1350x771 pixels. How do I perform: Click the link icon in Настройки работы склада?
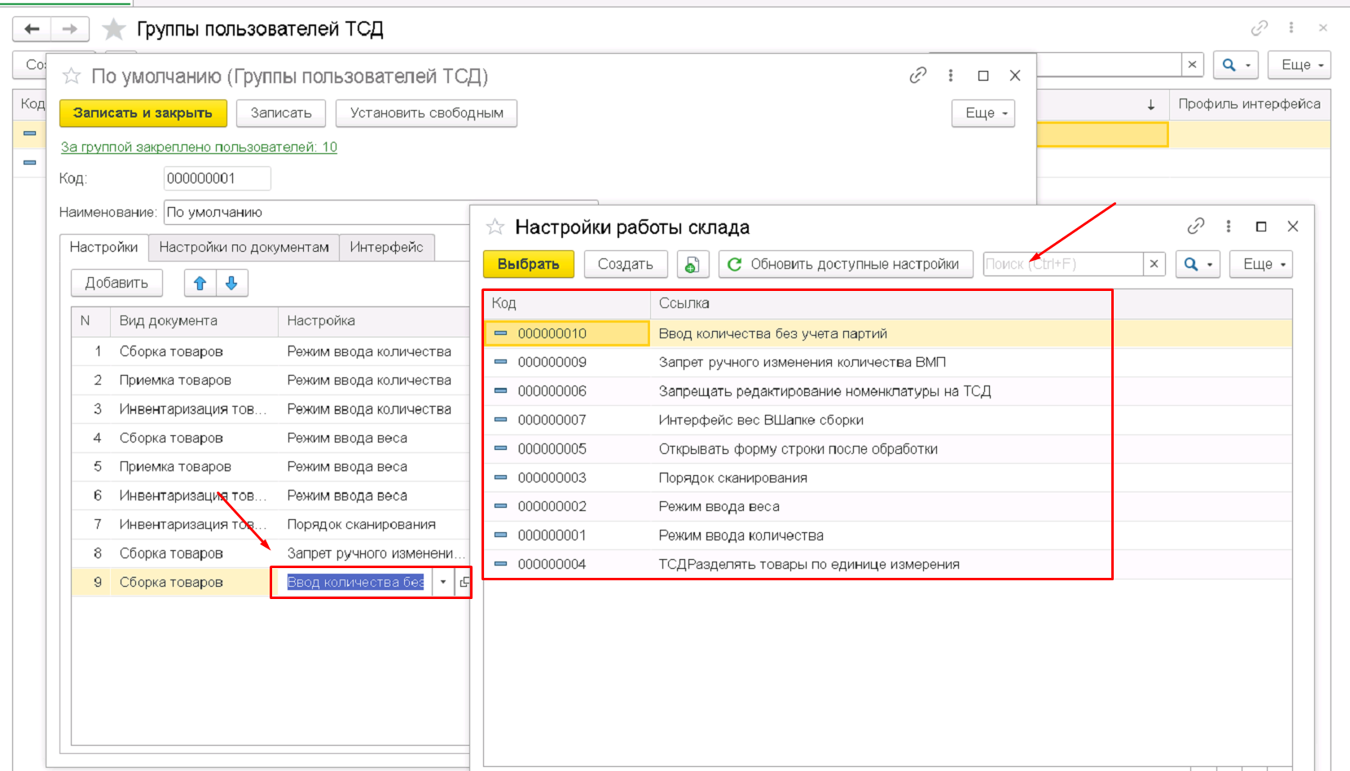pyautogui.click(x=1195, y=227)
